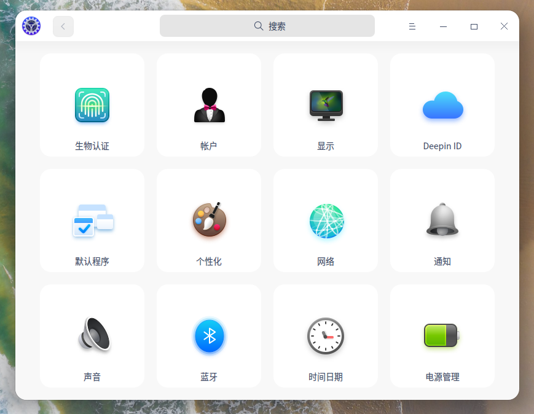The height and width of the screenshot is (414, 534).
Task: Maximize the Control Center window
Action: (x=474, y=26)
